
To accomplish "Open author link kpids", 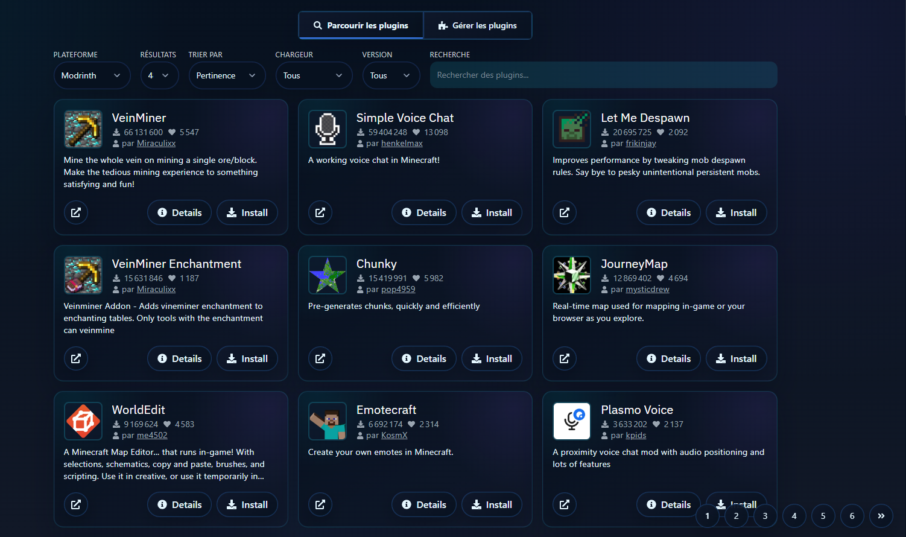I will [636, 436].
